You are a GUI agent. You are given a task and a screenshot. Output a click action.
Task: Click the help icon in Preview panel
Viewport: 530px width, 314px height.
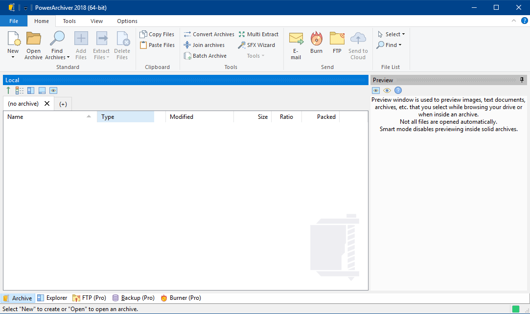[x=398, y=90]
